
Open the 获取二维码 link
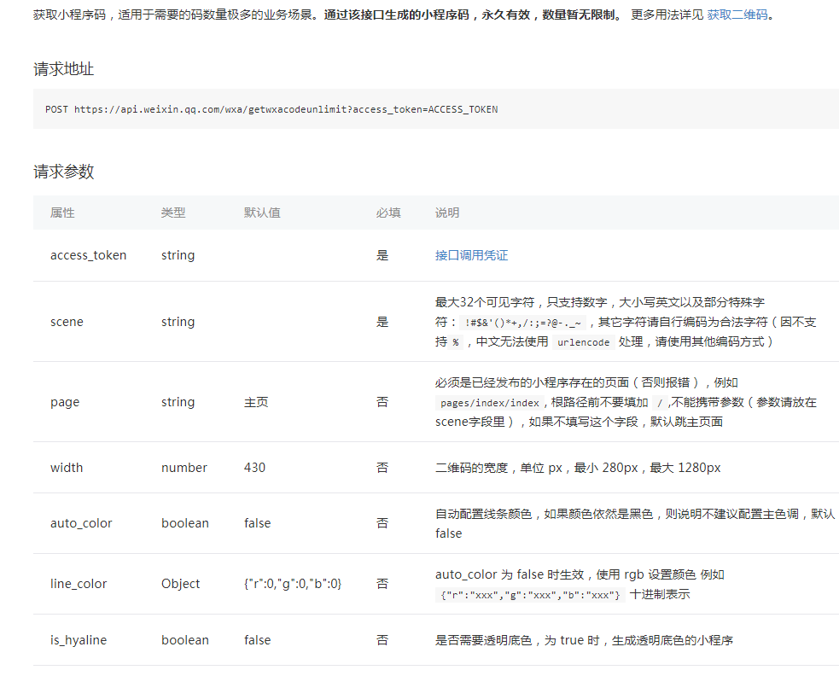click(737, 15)
